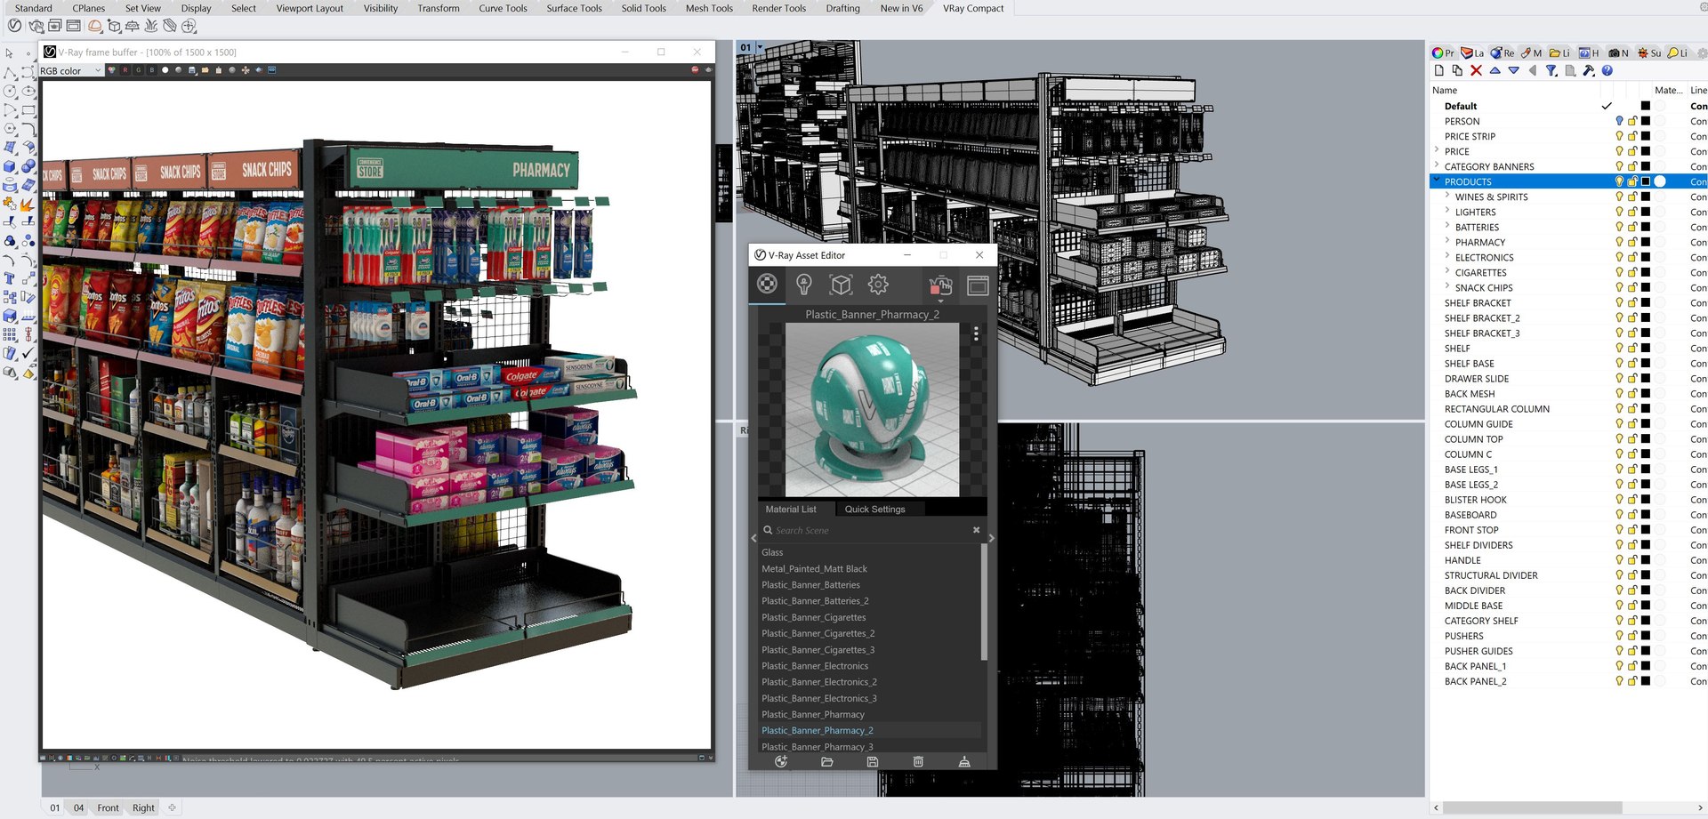Toggle lock icon of PUSHERS layer
This screenshot has width=1708, height=819.
[1632, 635]
